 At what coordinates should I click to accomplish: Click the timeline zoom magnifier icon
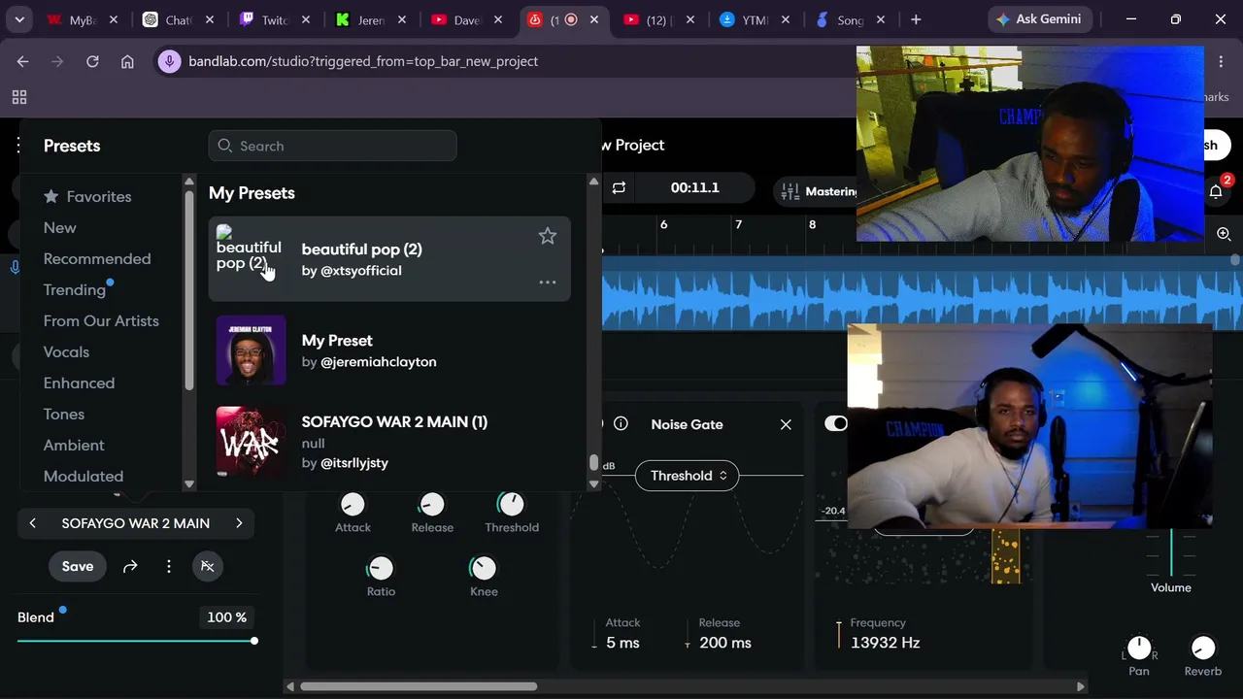click(1224, 234)
